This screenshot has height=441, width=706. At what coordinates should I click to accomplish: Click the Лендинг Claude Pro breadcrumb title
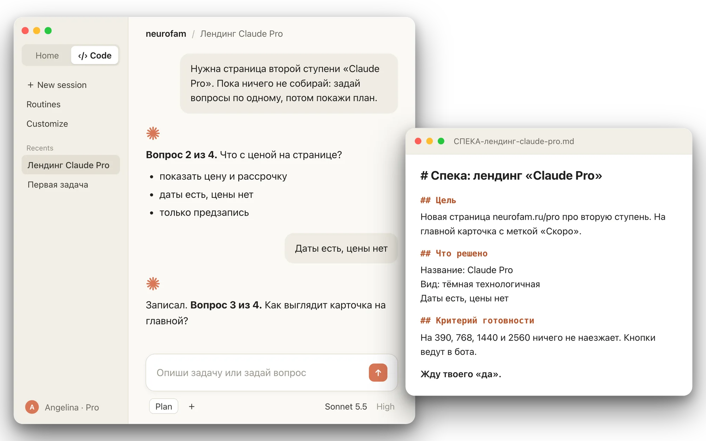pos(241,34)
